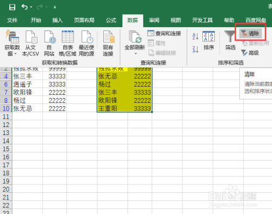
Task: Select the 数据 ribbon tab
Action: tap(133, 20)
